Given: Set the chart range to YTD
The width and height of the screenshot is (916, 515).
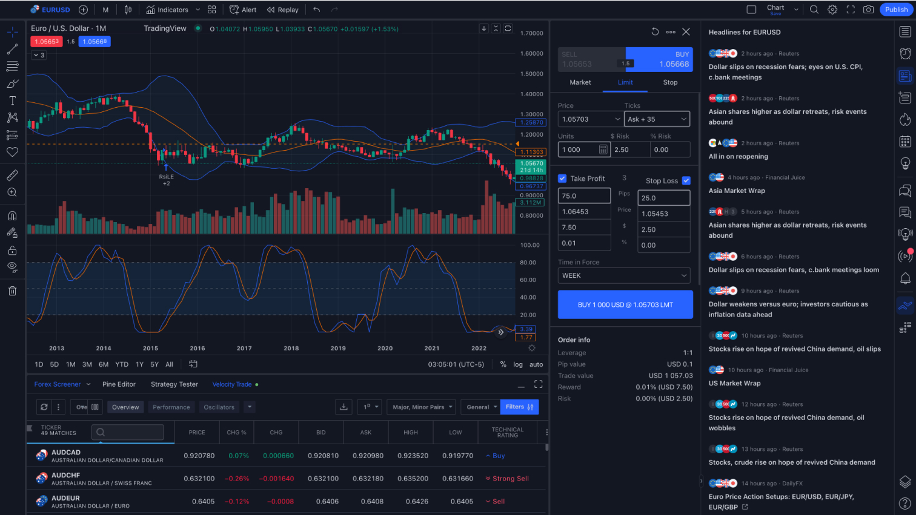Looking at the screenshot, I should [x=121, y=364].
